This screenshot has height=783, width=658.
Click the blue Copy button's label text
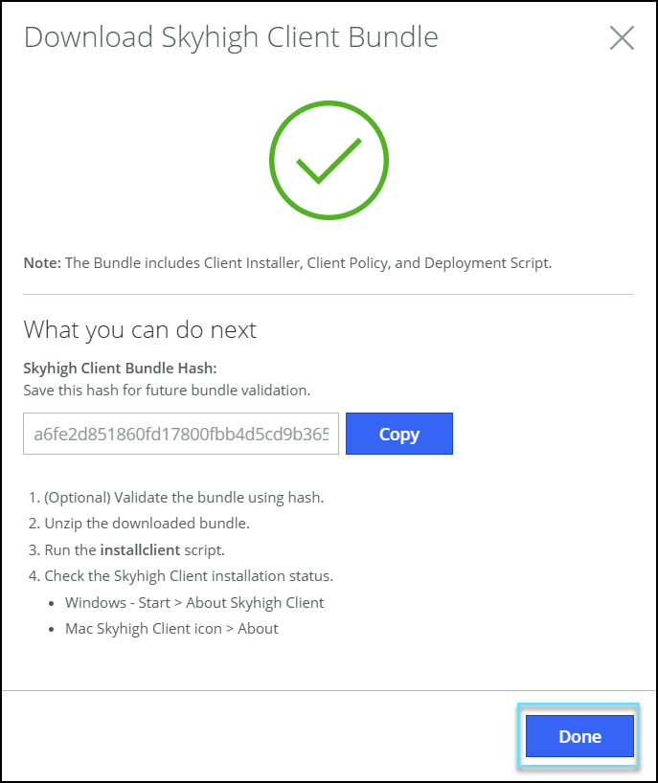[398, 434]
